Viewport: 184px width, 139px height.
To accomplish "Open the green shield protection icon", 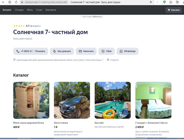I will (x=164, y=2).
